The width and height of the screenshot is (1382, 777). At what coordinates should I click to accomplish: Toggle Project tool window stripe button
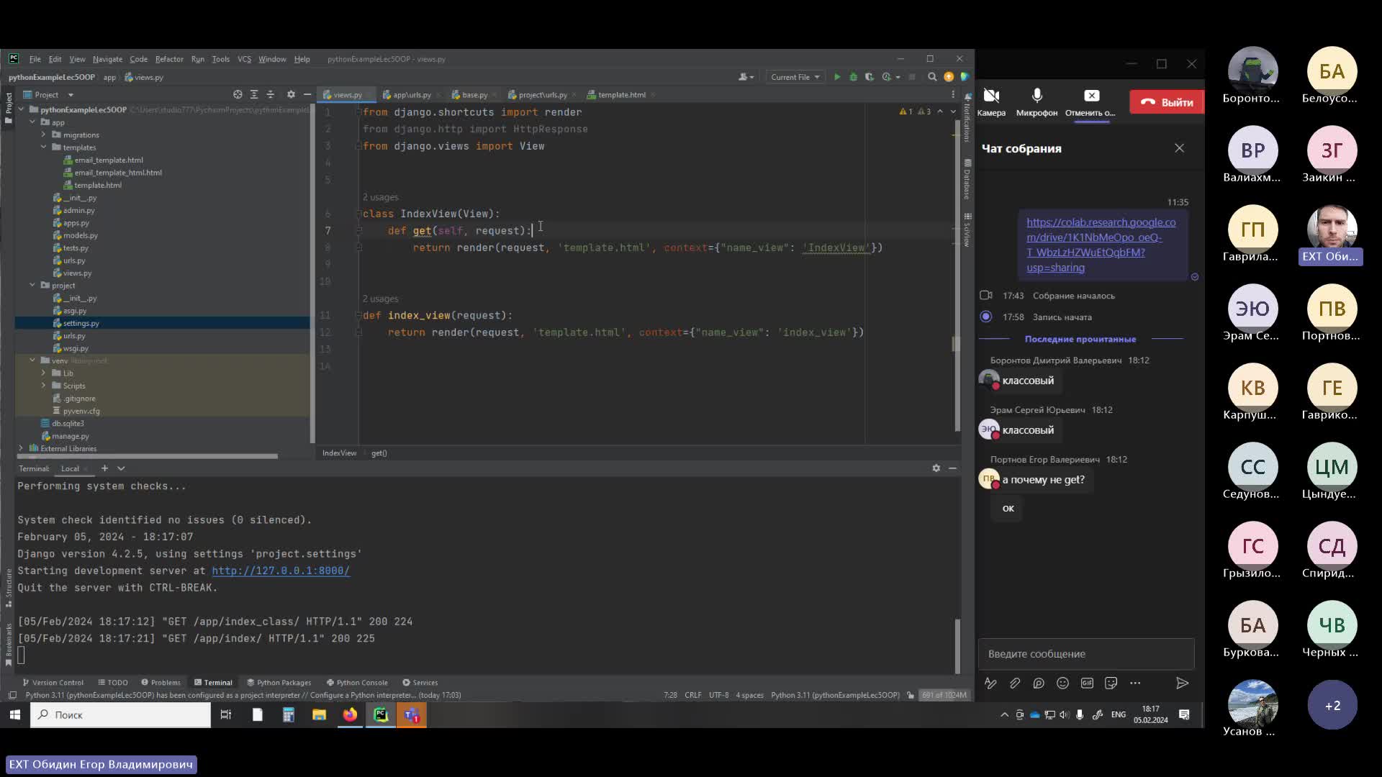(x=9, y=107)
